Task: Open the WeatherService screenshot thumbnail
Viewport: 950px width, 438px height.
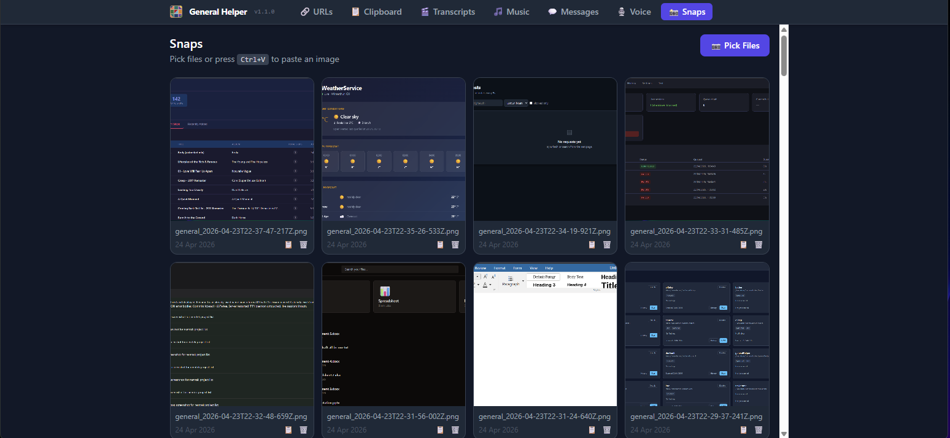Action: pos(393,149)
